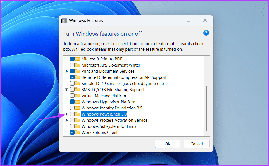The image size is (269, 166).
Task: Expand SMB 1.0/CIFS File Sharing Support tree
Action: click(x=66, y=90)
